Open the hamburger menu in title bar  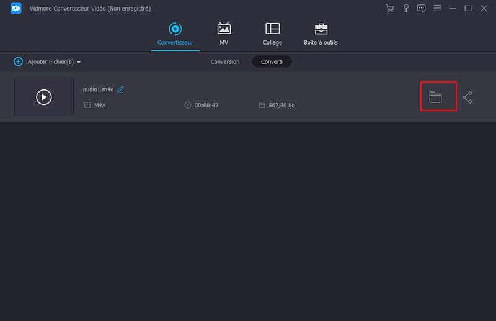[437, 8]
